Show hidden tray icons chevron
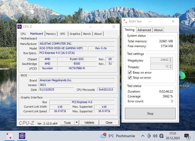The image size is (195, 141). [143, 136]
